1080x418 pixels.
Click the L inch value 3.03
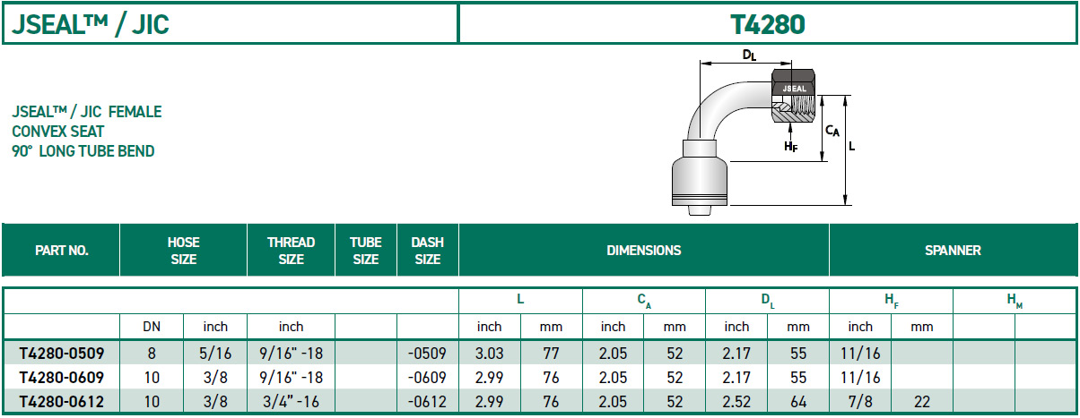click(x=490, y=353)
